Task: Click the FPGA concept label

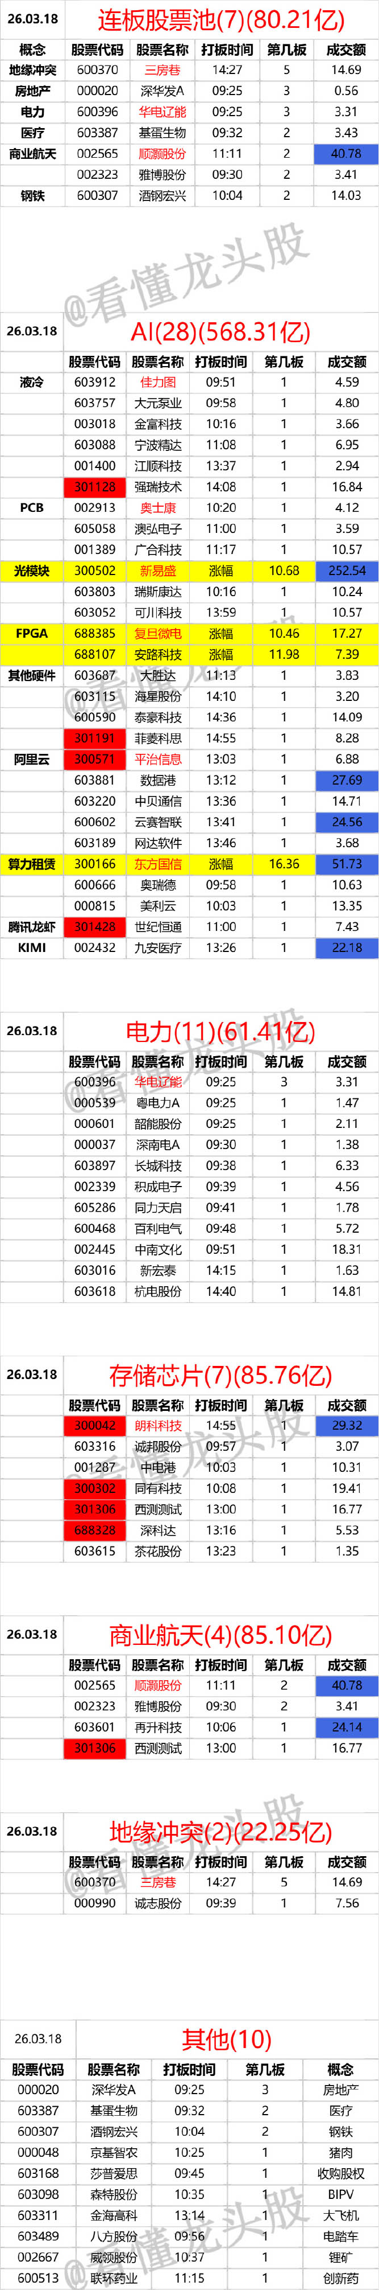Action: (x=32, y=634)
